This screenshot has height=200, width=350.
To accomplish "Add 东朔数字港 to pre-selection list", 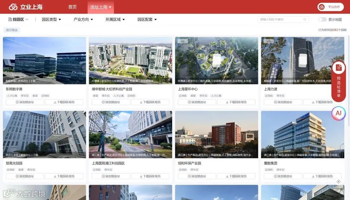I will pos(25,102).
